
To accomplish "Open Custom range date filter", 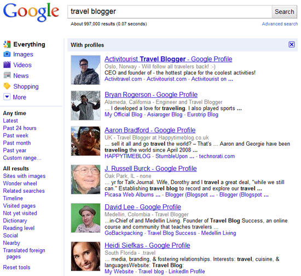I will point(22,158).
